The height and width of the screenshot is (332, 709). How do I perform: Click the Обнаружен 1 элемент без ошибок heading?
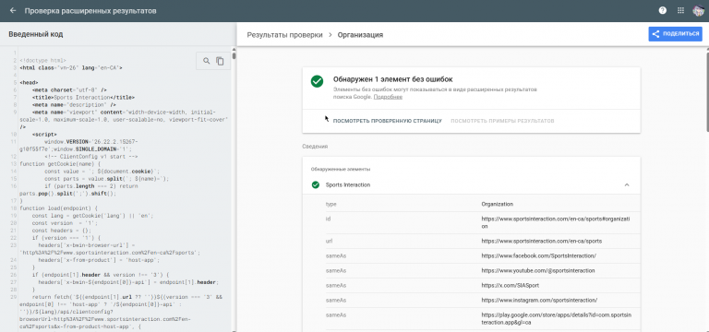coord(392,79)
